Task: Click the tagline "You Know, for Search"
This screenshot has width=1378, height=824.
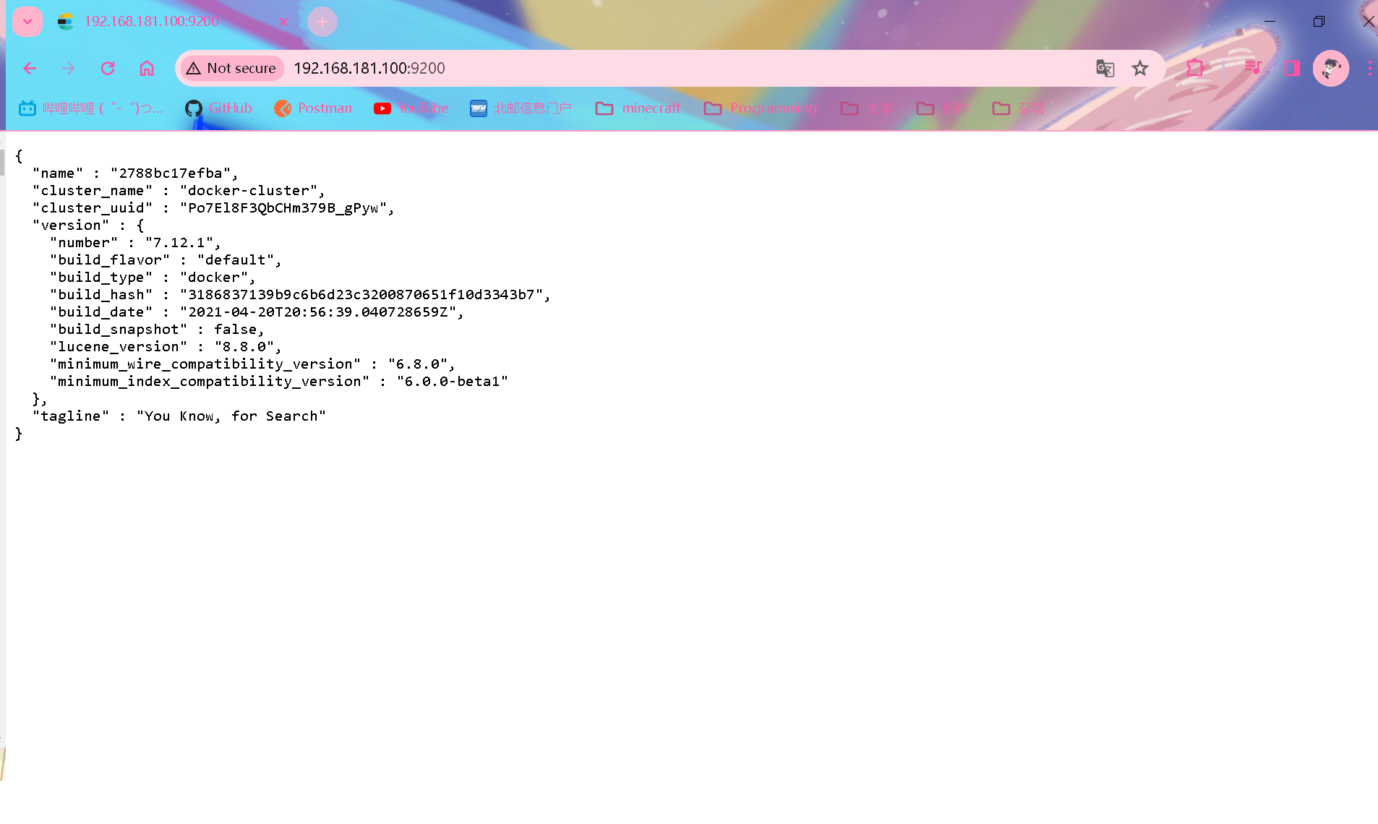Action: (x=231, y=416)
